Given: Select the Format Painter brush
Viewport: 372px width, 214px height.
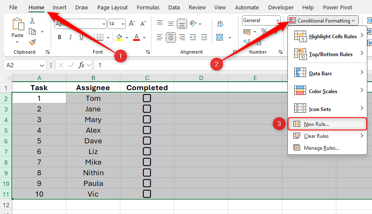Looking at the screenshot, I should [32, 42].
